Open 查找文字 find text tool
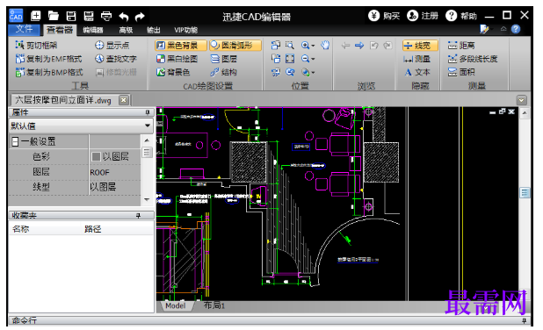Screen dimensions: 543x330 (x=116, y=59)
